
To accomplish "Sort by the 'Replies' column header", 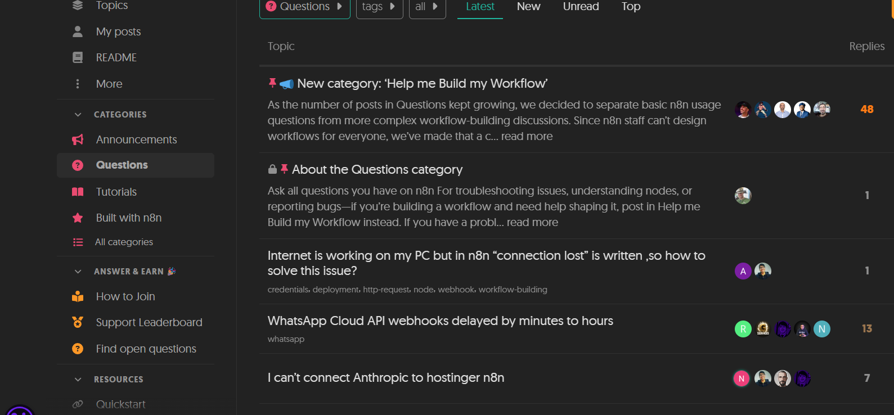I will (x=867, y=46).
